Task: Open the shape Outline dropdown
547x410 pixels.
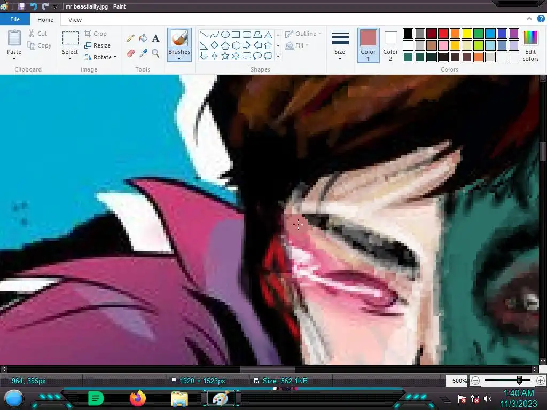Action: click(x=303, y=34)
